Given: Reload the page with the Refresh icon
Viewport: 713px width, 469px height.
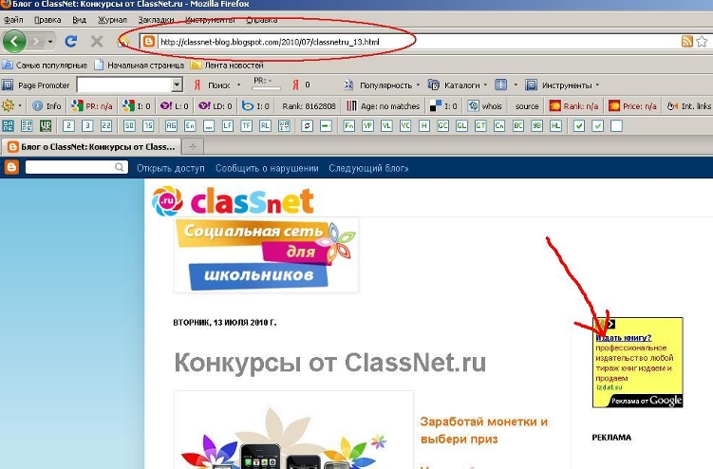Looking at the screenshot, I should (x=71, y=42).
